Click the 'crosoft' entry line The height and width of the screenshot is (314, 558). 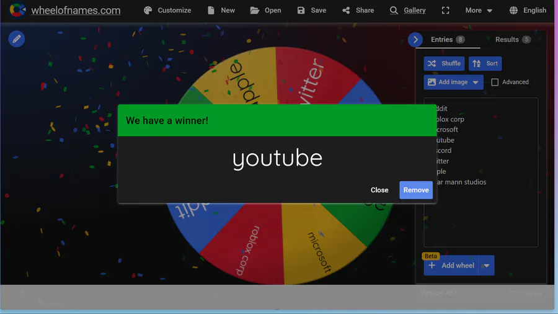(x=448, y=130)
